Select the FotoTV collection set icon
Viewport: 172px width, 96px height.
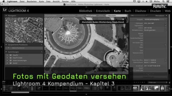point(11,55)
